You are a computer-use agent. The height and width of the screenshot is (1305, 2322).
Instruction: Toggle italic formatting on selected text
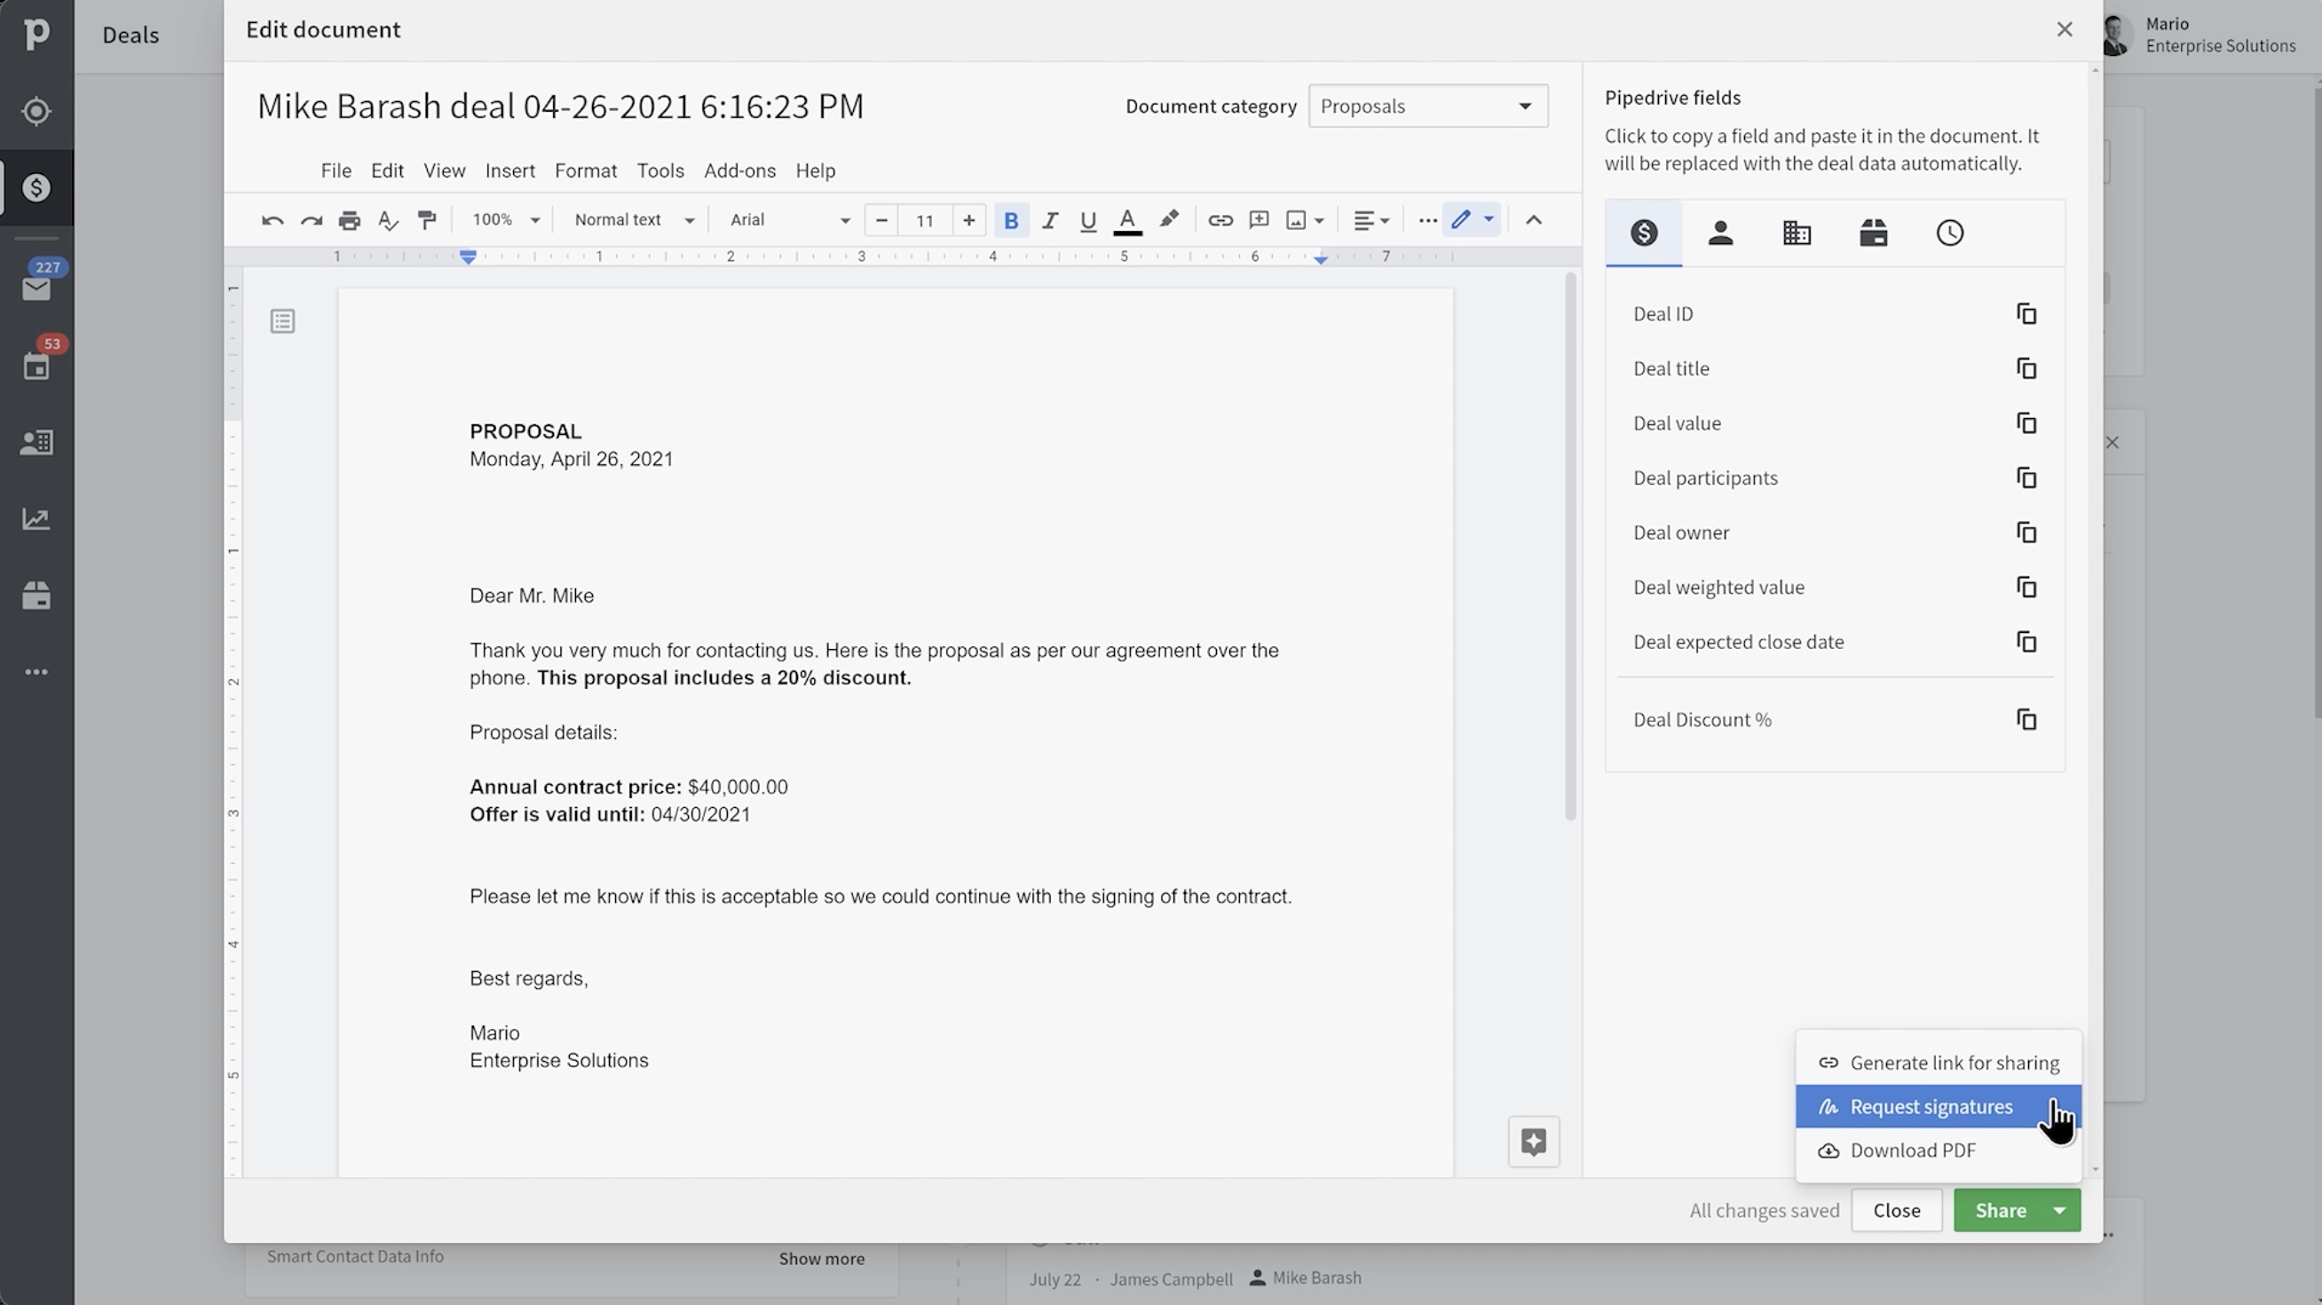tap(1049, 220)
